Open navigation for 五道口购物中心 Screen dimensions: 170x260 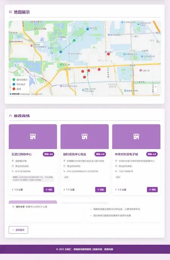click(x=49, y=190)
